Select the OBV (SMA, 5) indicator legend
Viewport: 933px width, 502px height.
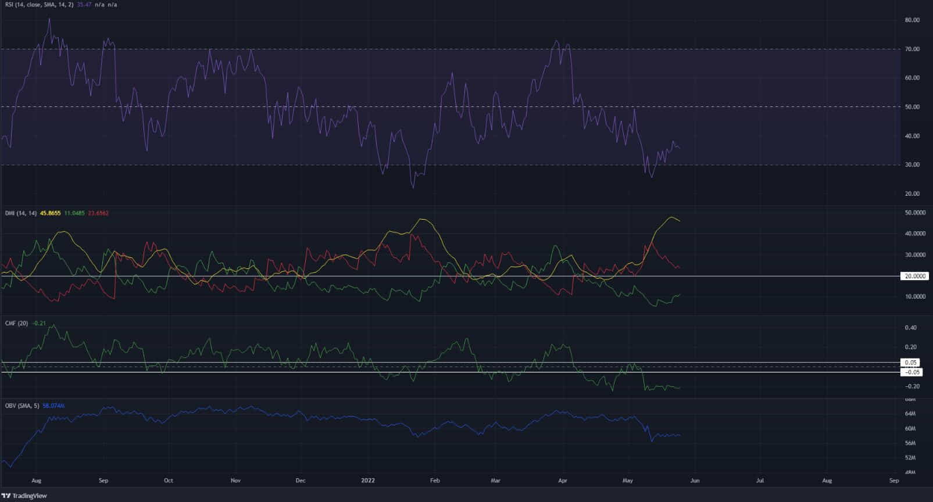point(22,406)
